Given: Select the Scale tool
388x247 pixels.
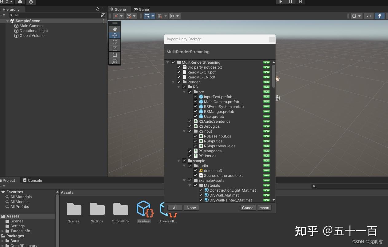Looking at the screenshot, I should [115, 48].
